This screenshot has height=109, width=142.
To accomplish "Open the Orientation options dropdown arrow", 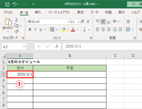I will [119, 22].
